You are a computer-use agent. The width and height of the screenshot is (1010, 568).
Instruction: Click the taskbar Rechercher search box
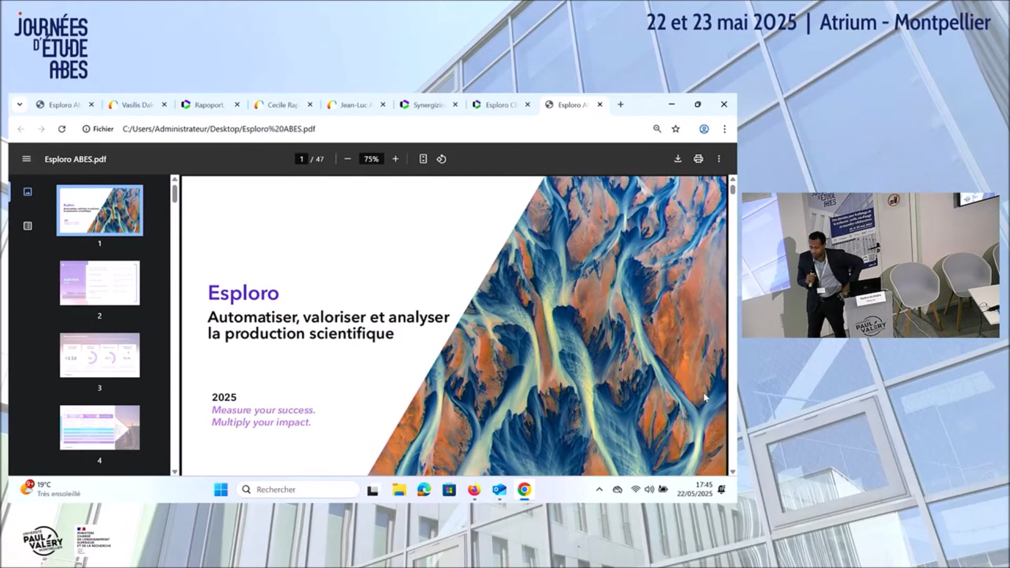point(298,490)
